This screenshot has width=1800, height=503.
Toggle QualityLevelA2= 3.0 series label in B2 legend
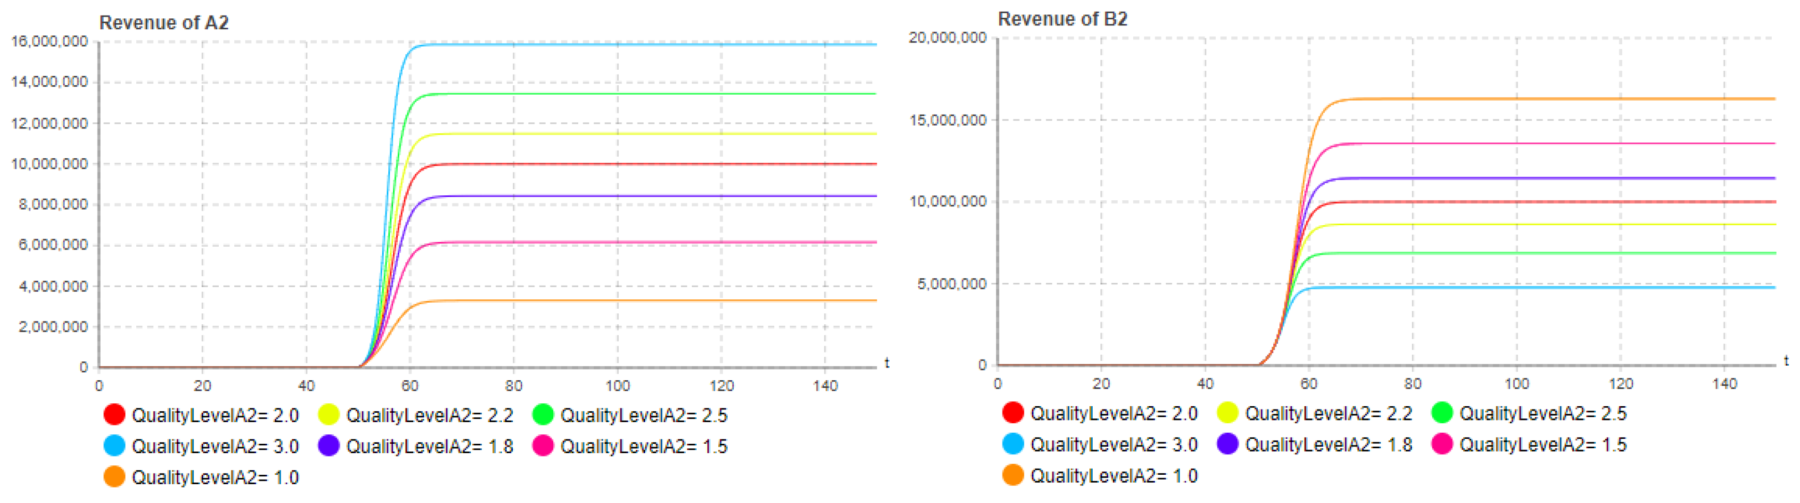(x=1113, y=445)
